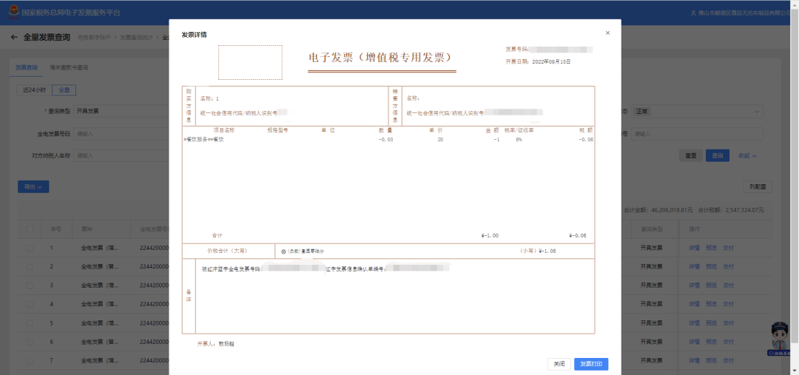Open the status dropdown showing 正常
The height and width of the screenshot is (375, 799).
click(698, 111)
